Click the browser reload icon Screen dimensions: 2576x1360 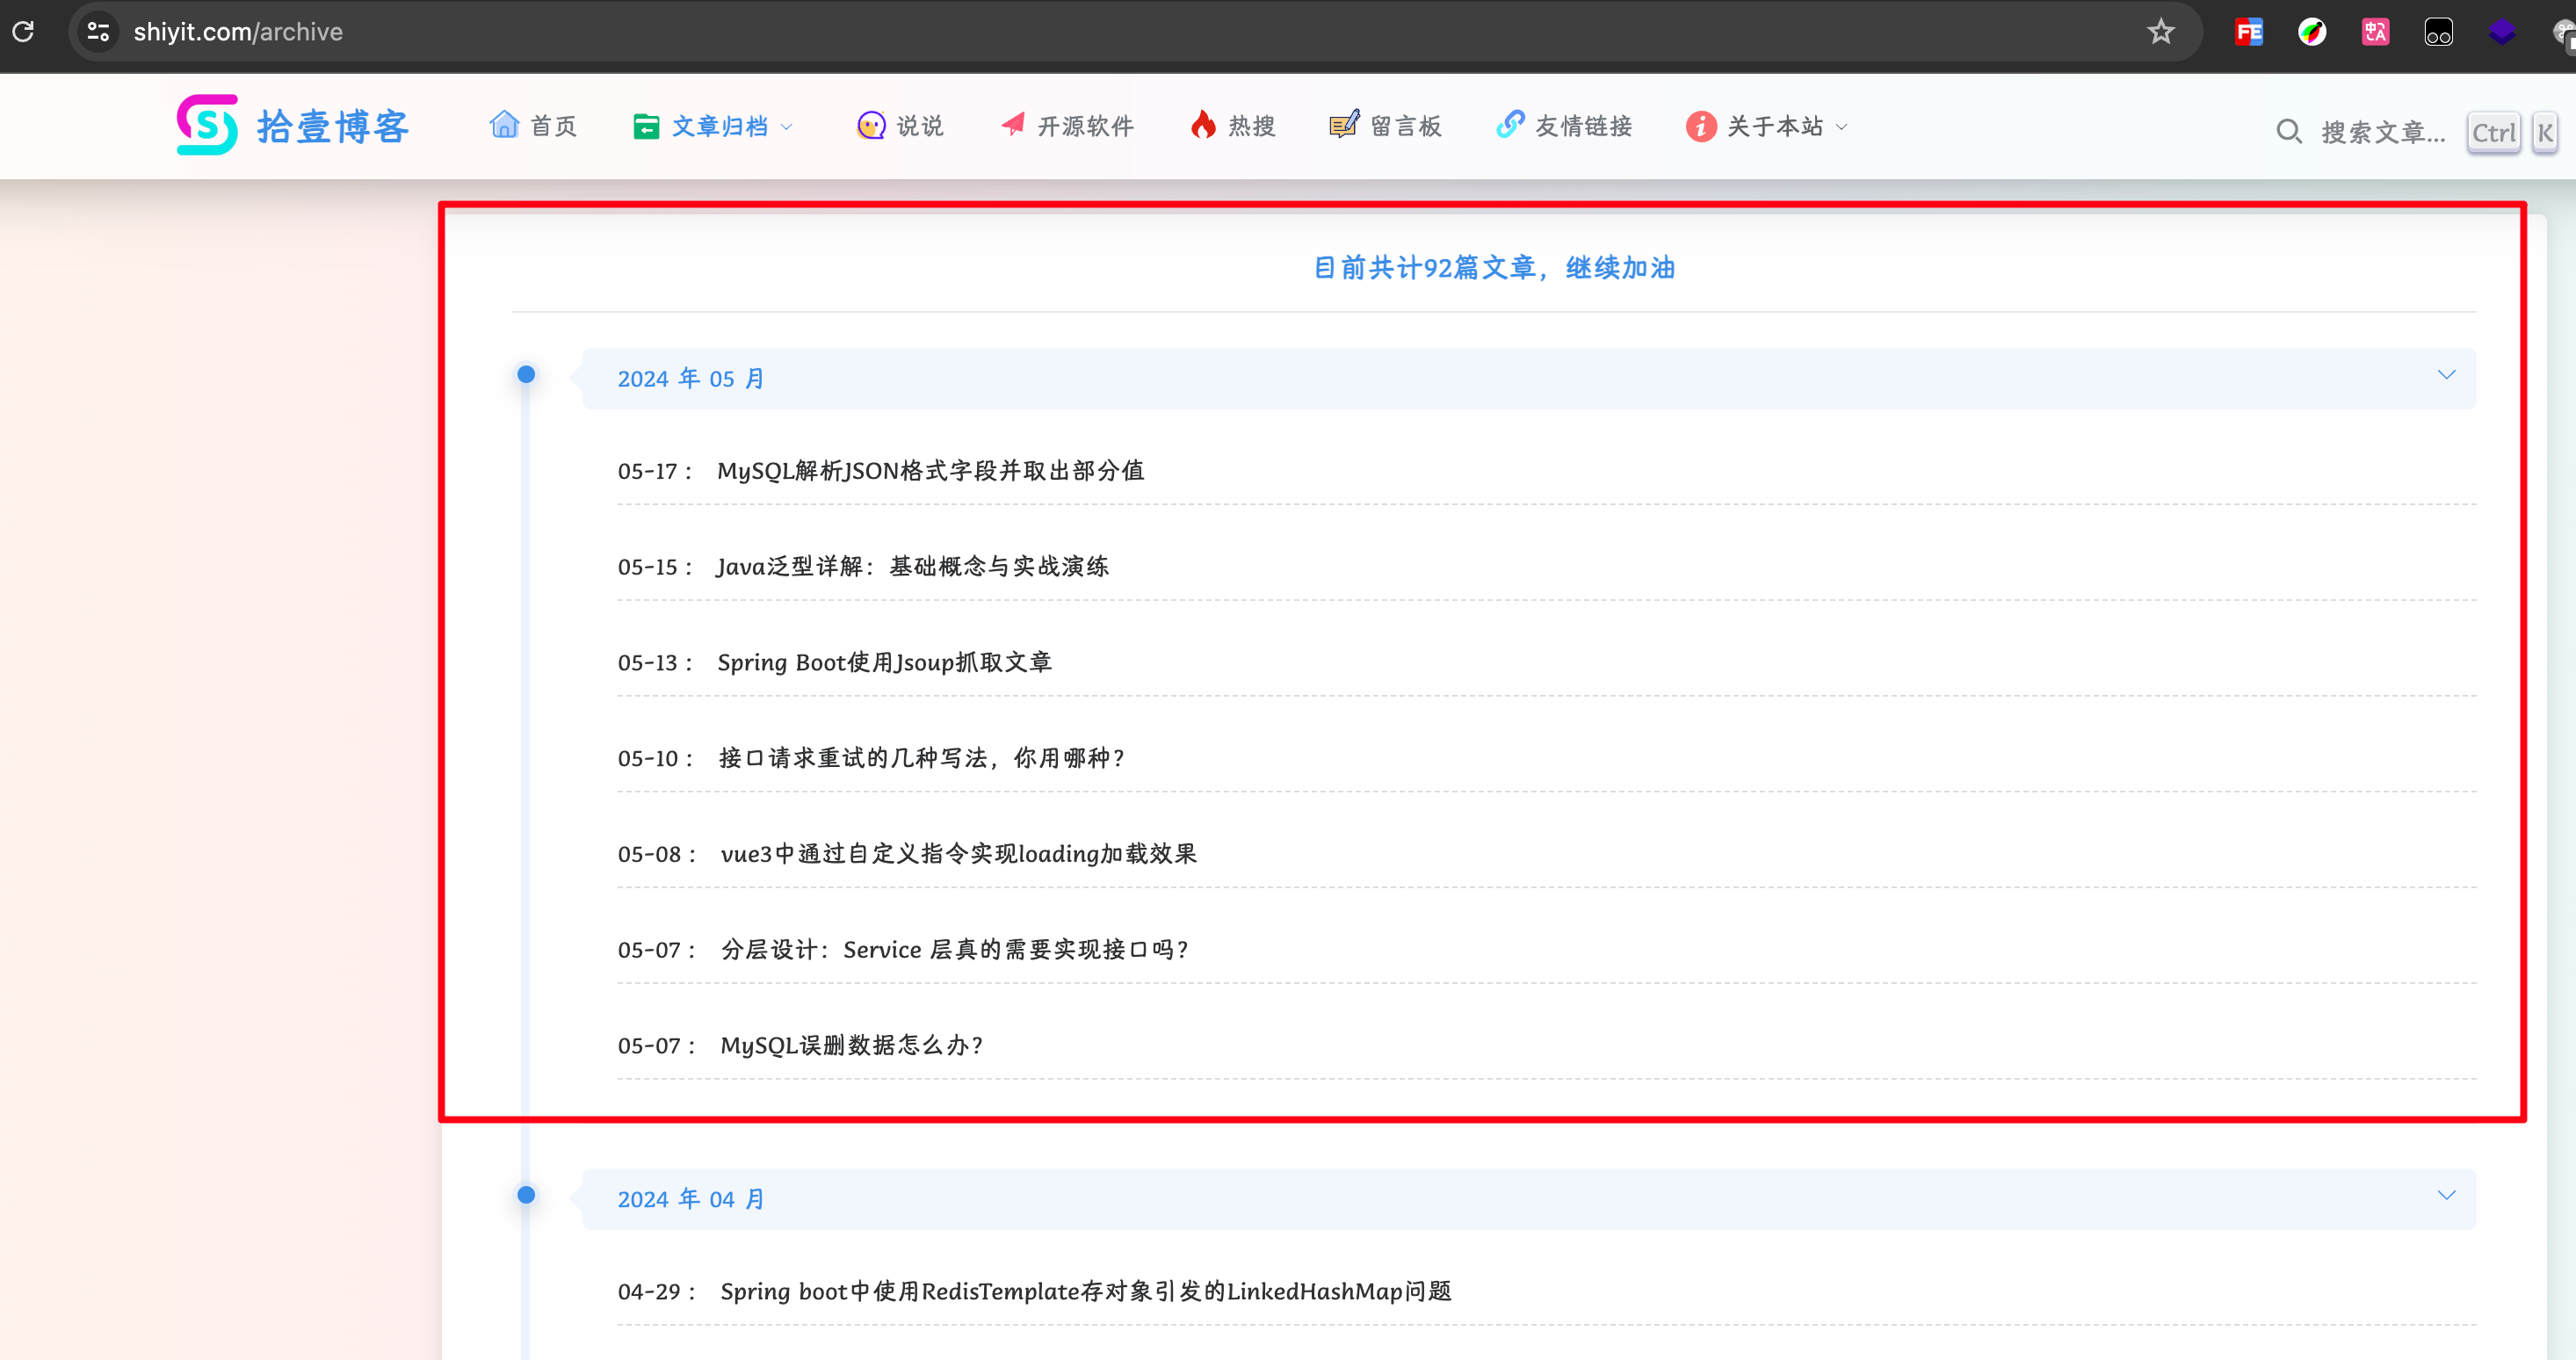[23, 32]
